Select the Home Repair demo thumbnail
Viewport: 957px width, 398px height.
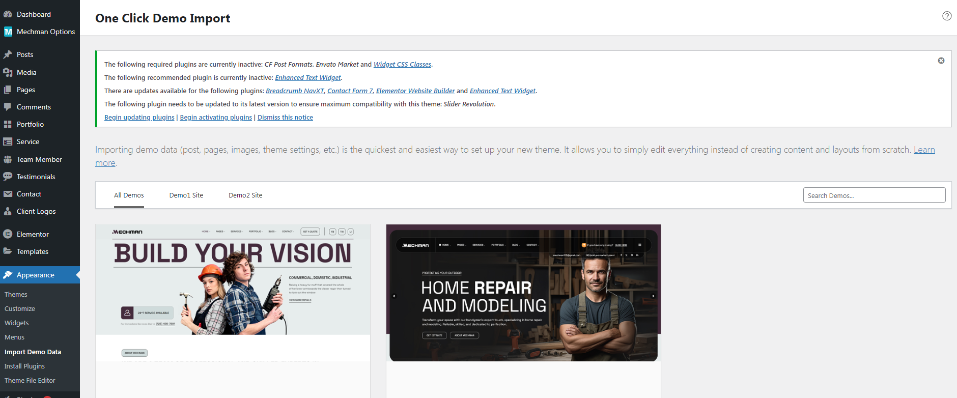tap(523, 293)
